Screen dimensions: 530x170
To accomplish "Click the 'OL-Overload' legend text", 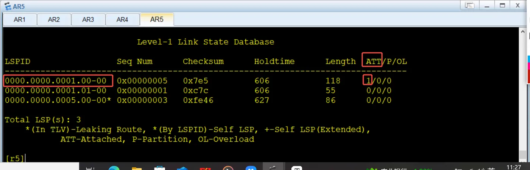I will tap(226, 139).
